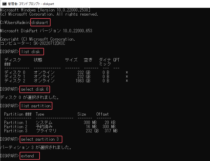Image resolution: width=210 pixels, height=161 pixels.
Task: Click the 'Microsoft DiskPart バージョン' line
Action: coord(46,31)
